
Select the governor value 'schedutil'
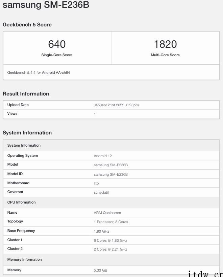(101, 193)
